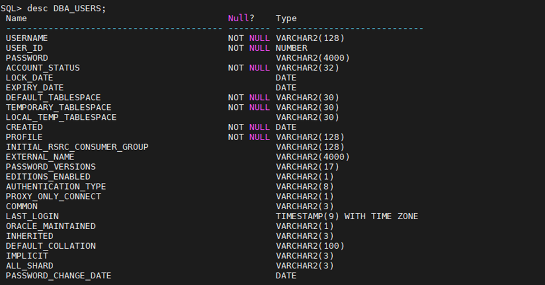Click the ALL_SHARD field name

point(29,265)
